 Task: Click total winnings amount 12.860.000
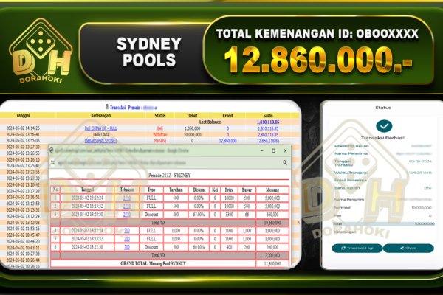click(318, 60)
